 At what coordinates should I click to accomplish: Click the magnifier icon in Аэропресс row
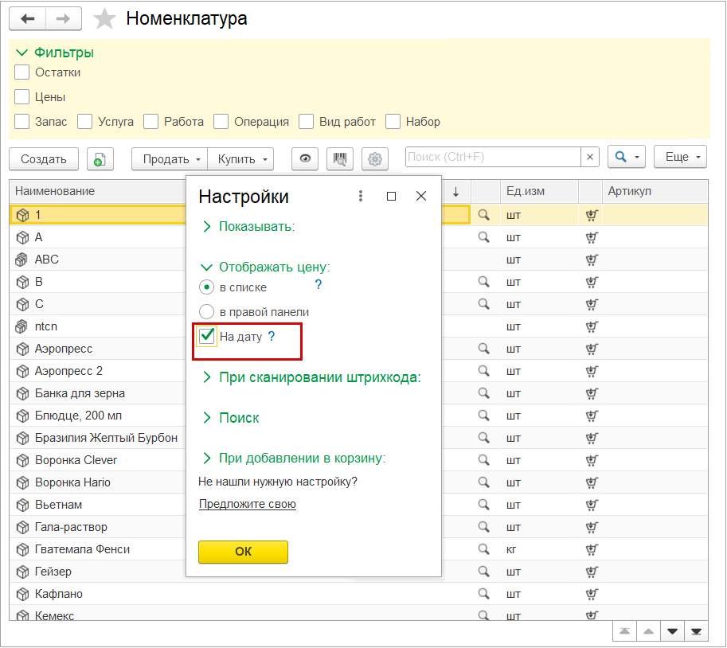483,349
